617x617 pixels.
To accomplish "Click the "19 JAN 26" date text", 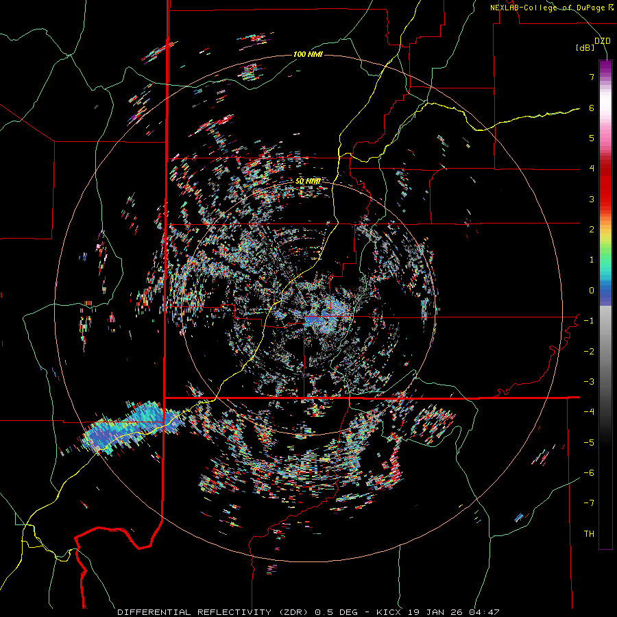I will [x=434, y=612].
